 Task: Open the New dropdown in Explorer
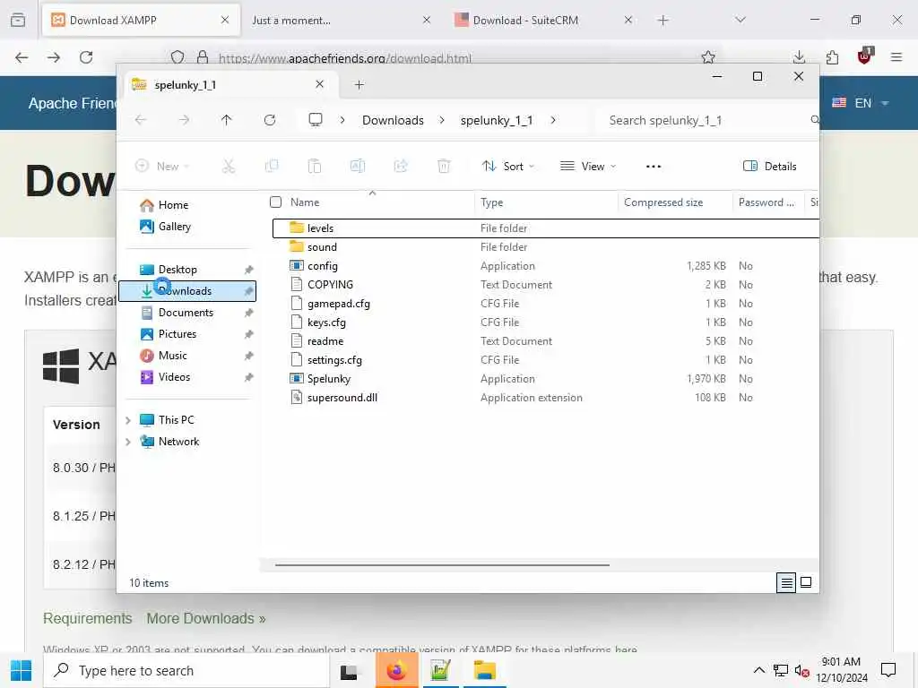[x=162, y=166]
